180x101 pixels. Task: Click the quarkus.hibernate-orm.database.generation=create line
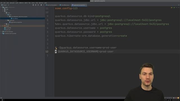[x=91, y=36]
